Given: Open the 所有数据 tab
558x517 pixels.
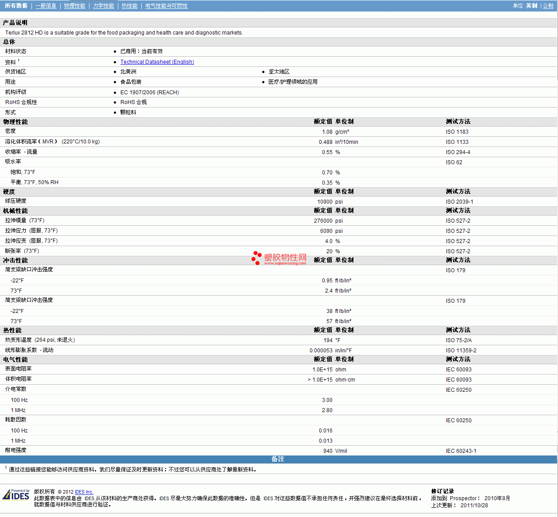Looking at the screenshot, I should [x=16, y=6].
